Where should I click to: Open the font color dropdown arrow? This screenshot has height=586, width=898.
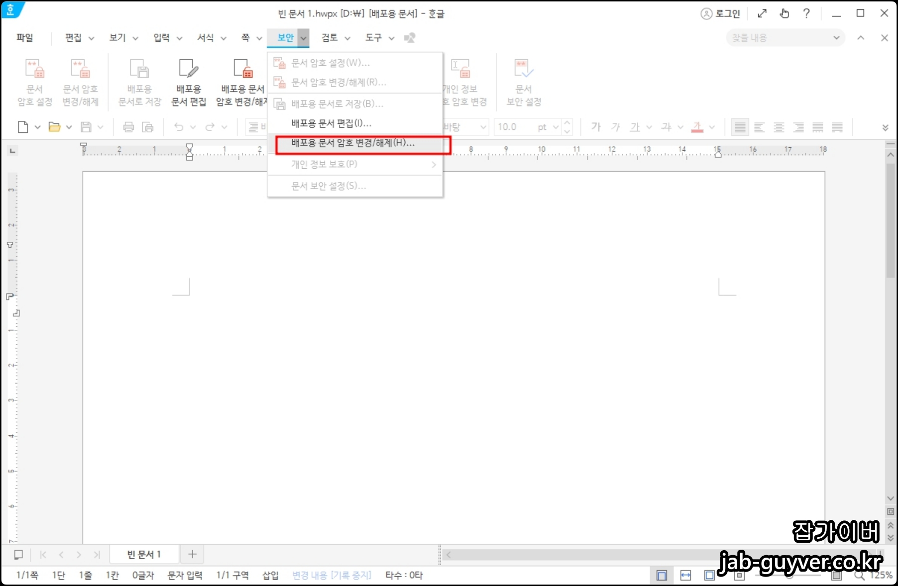712,127
